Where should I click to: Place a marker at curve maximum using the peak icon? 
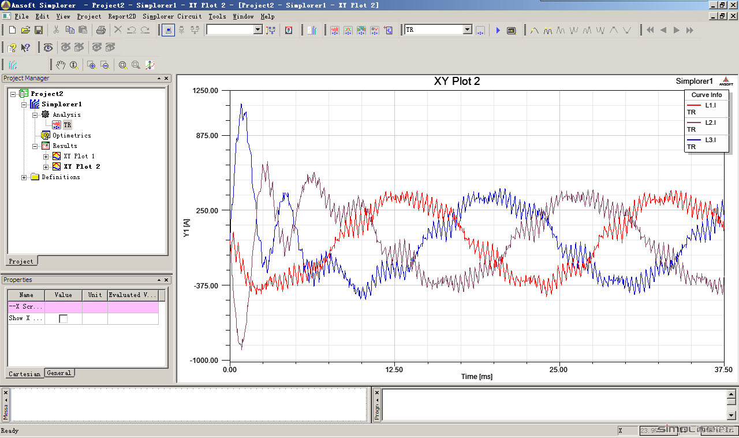535,29
